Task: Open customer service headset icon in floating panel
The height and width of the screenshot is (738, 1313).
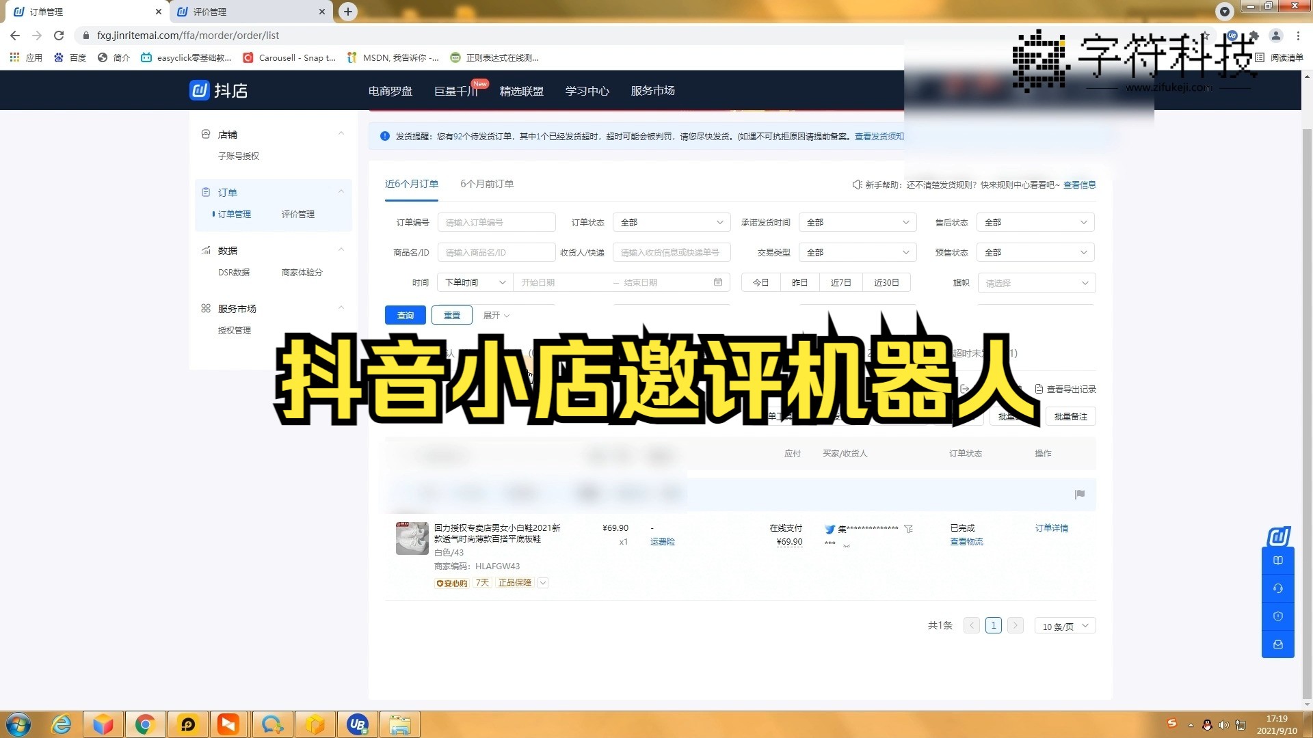Action: click(1277, 588)
